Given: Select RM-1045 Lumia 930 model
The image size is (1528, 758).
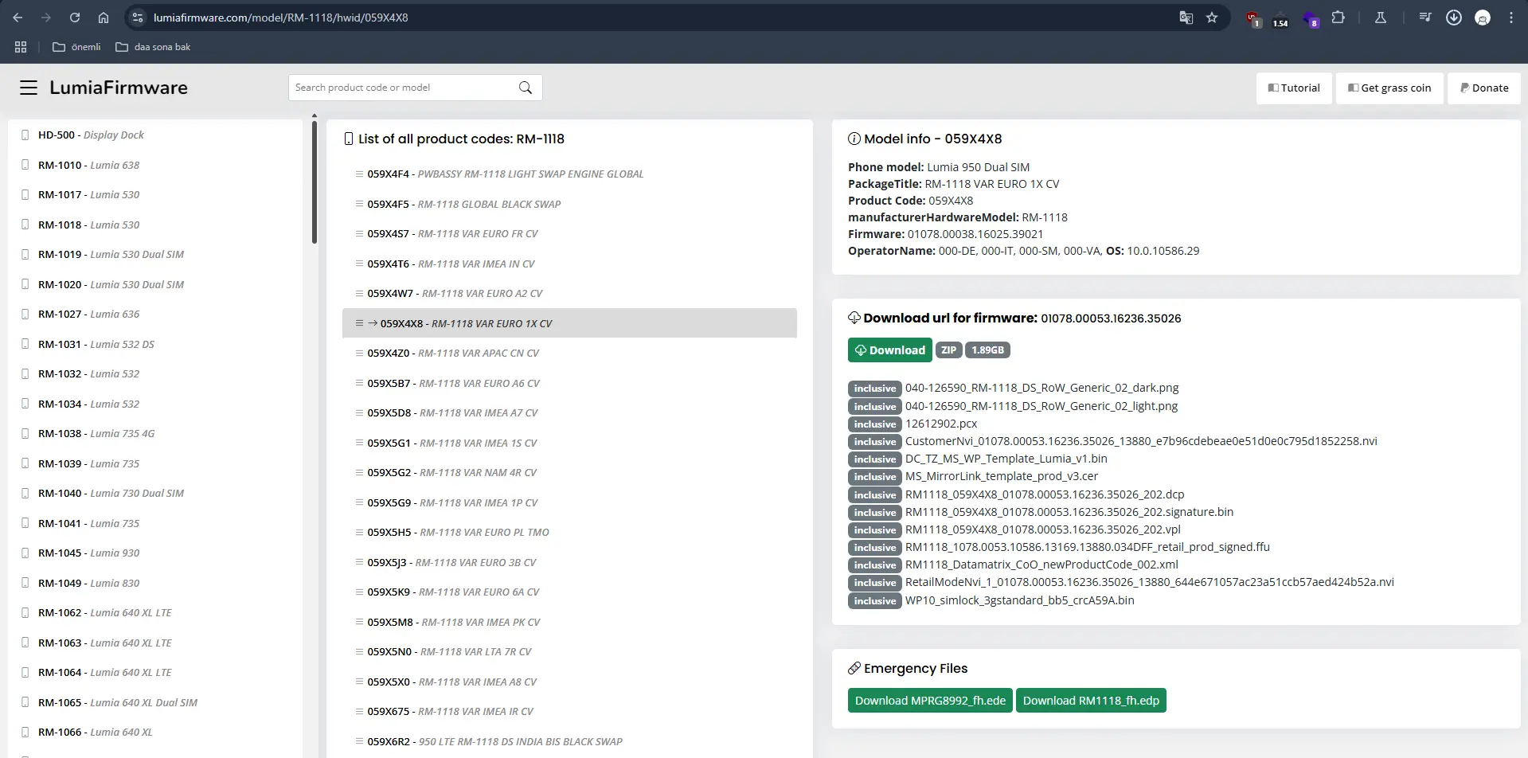Looking at the screenshot, I should (x=88, y=553).
